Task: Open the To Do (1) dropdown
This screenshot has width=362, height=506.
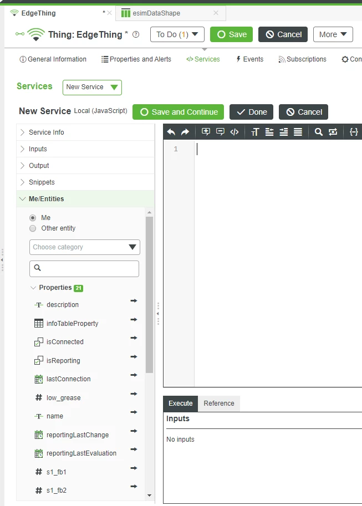Action: 177,34
